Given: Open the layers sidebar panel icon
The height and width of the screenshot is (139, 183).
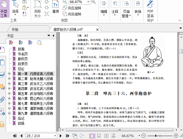Looking at the screenshot, I should pos(2,75).
